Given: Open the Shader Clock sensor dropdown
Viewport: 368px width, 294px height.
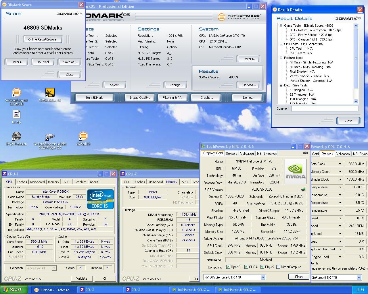Looking at the screenshot, I should click(x=340, y=179).
